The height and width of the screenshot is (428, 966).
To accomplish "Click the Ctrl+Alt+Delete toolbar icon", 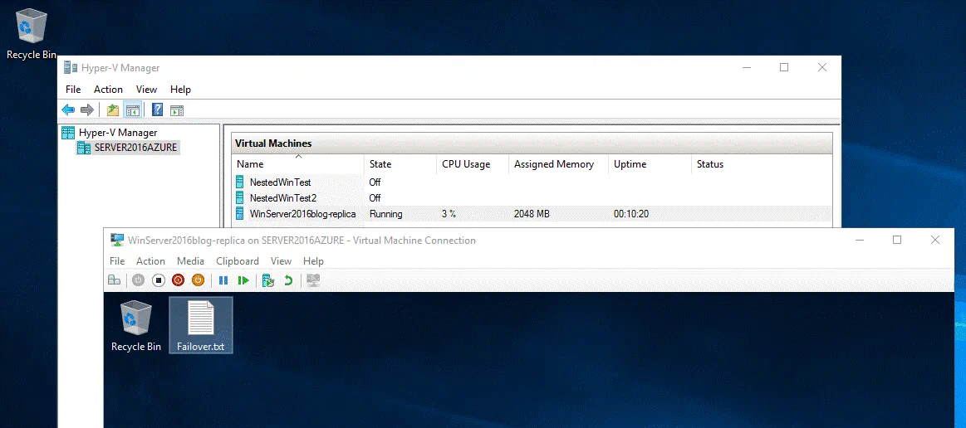I will [114, 280].
